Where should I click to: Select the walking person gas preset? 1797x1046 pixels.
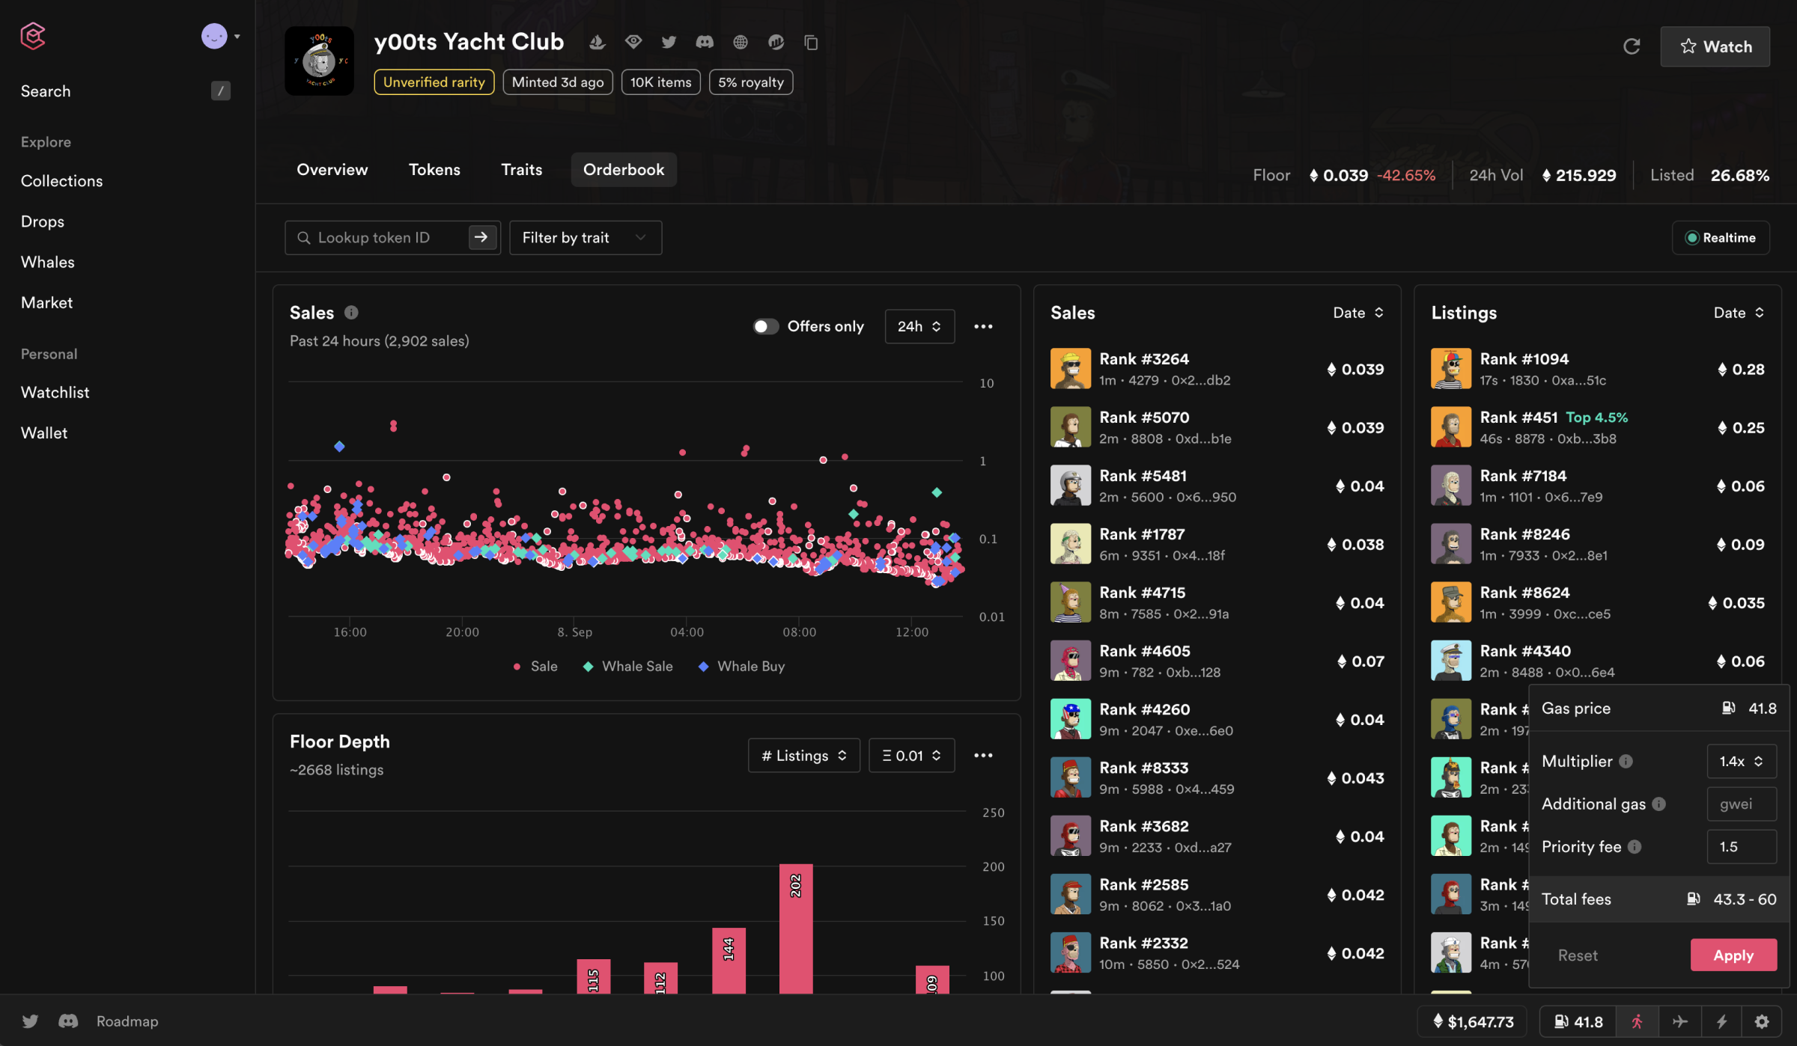pyautogui.click(x=1638, y=1021)
